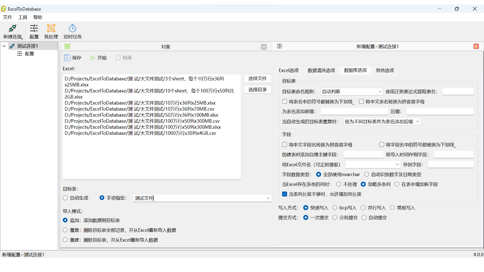Expand the 测试文件 target table dropdown
The height and width of the screenshot is (272, 484).
coord(268,198)
